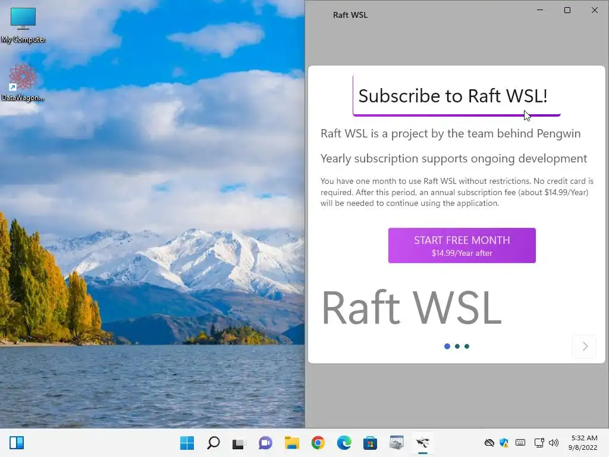This screenshot has width=609, height=457.
Task: Click text 'Raft WSL is a project by the team behind Pengwin'
Action: pos(451,133)
